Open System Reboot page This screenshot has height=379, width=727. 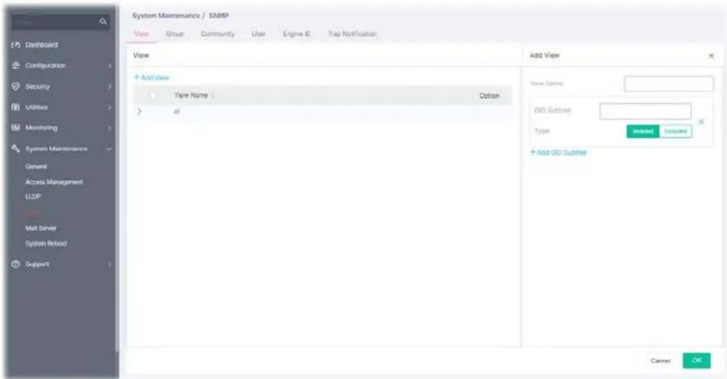pos(46,243)
